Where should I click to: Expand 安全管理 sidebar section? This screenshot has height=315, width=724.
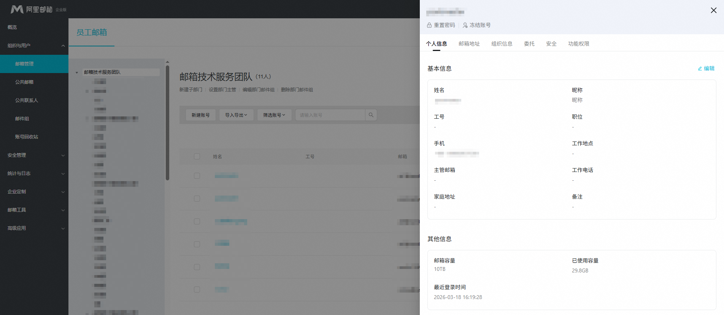coord(34,155)
